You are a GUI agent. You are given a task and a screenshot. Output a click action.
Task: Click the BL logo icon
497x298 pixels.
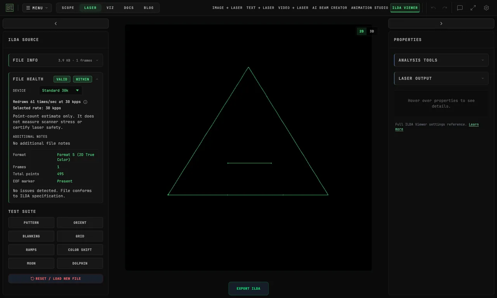(x=9, y=8)
